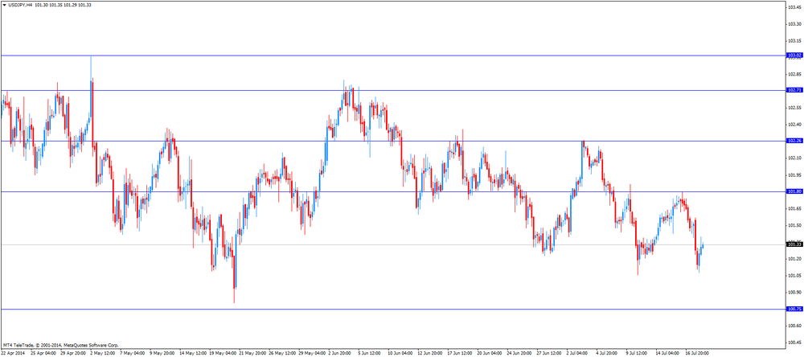Click the current price label 101.33
804x357 pixels.
coord(794,244)
